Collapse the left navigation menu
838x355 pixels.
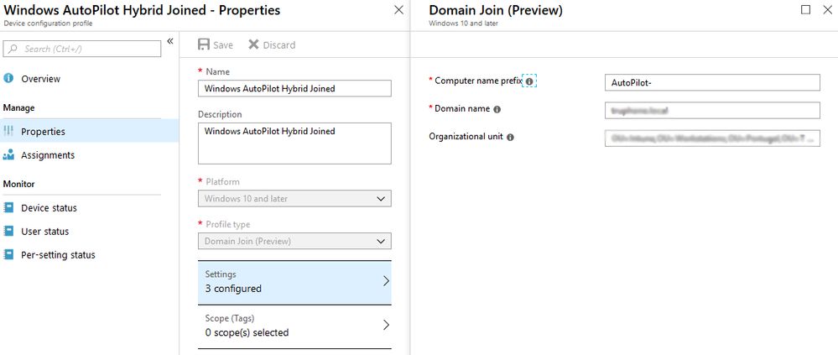(169, 41)
